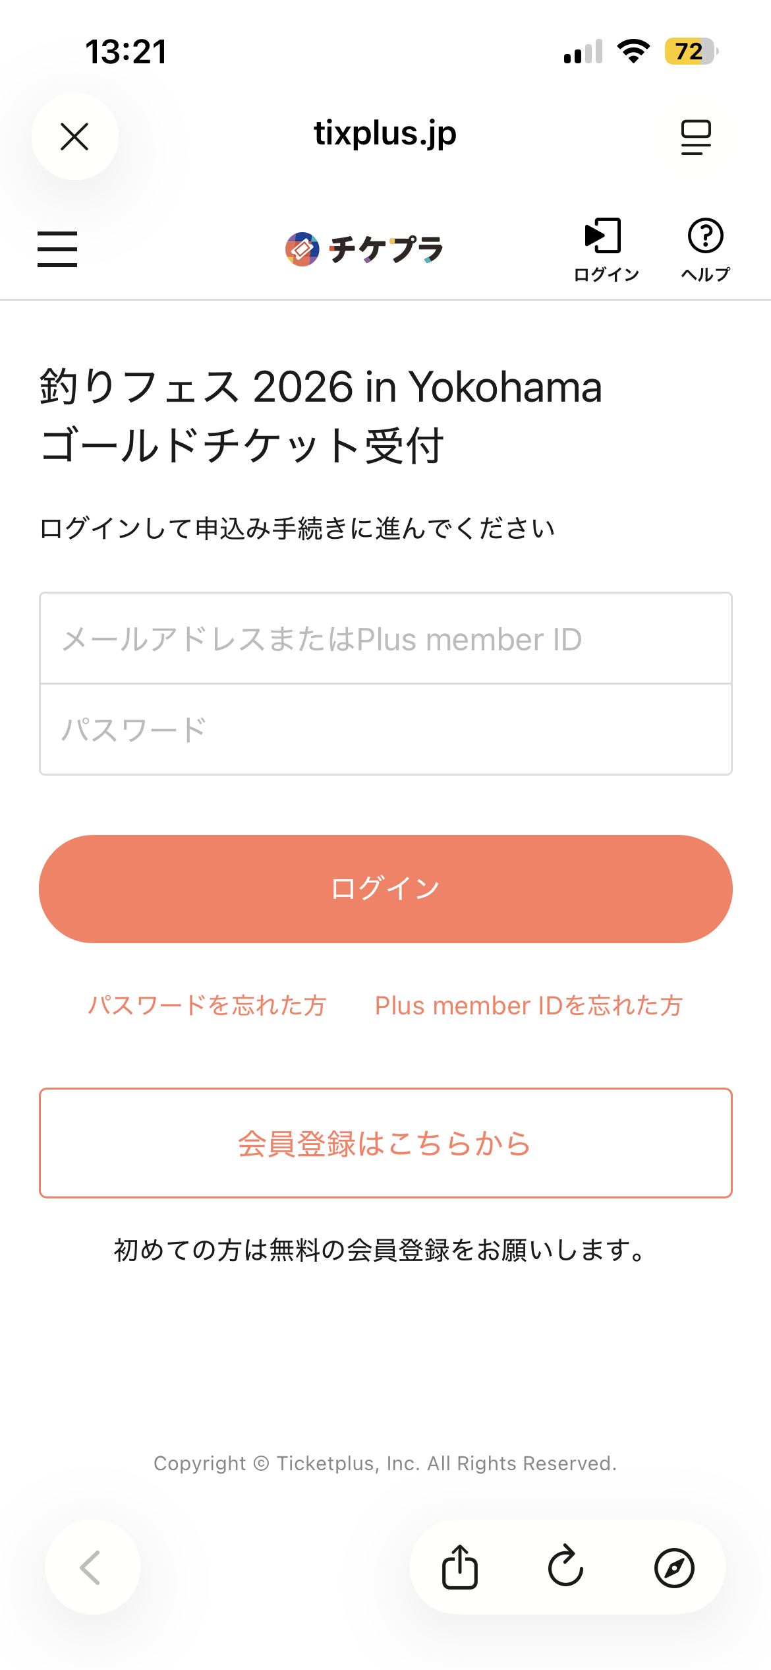Open the hamburger menu
Image resolution: width=771 pixels, height=1670 pixels.
(x=57, y=249)
